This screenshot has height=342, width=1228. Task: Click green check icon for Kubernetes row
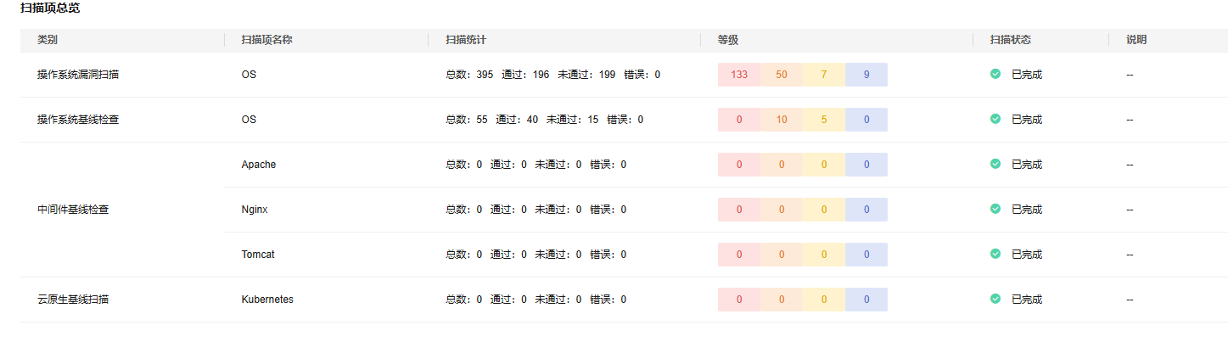pyautogui.click(x=995, y=299)
